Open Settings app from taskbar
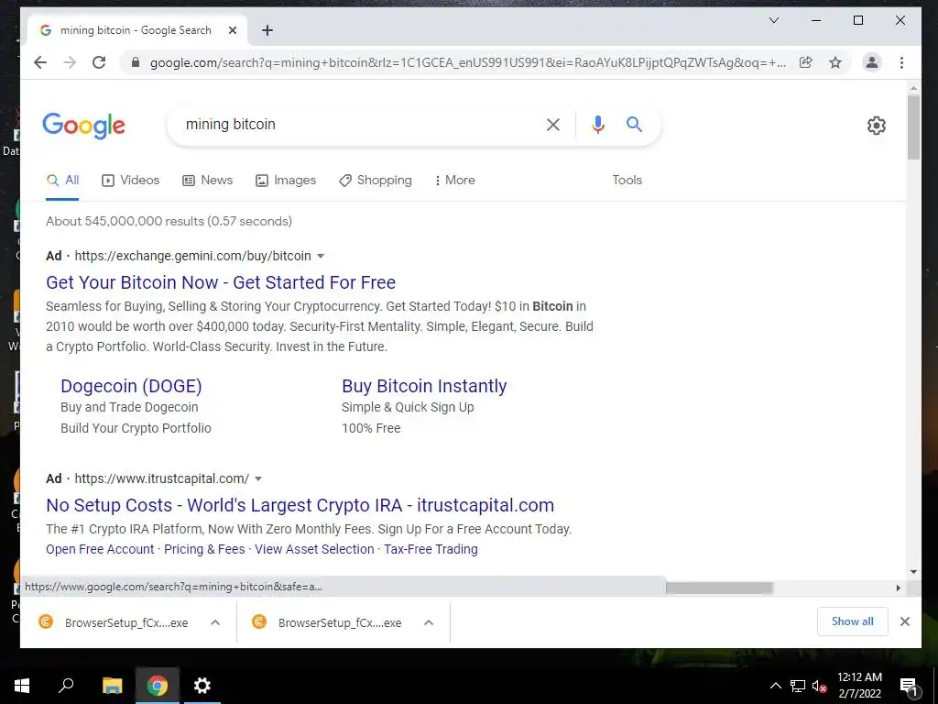 click(202, 686)
